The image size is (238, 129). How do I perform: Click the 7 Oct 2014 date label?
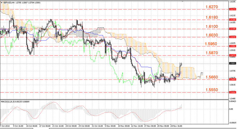pos(5,126)
